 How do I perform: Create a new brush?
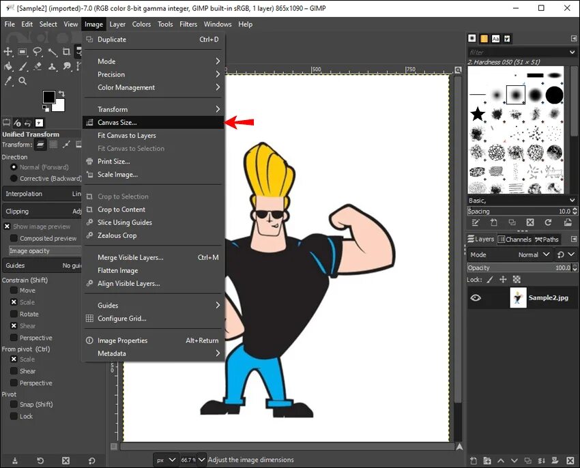click(x=494, y=222)
